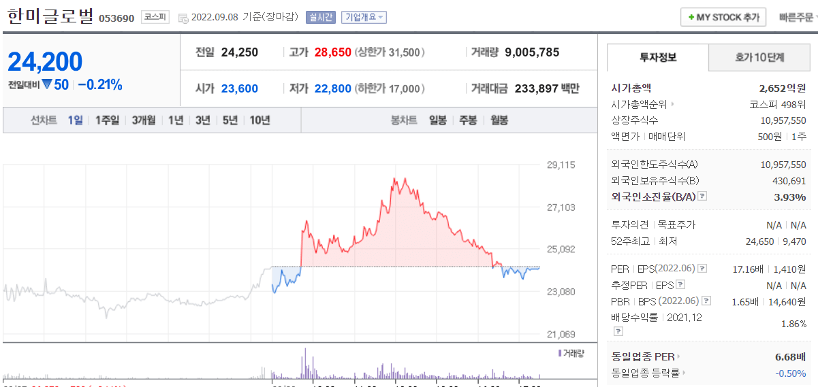Click the purple 거래량 legend marker

[x=560, y=353]
